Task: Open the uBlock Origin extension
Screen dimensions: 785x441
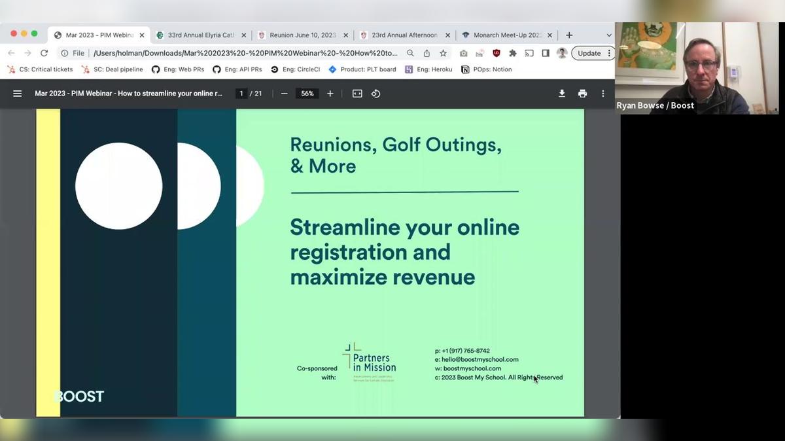Action: point(495,53)
